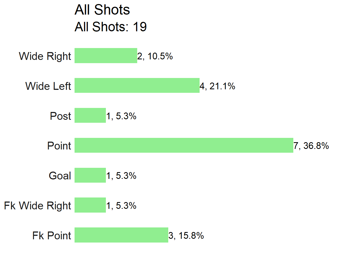Click the 'All Shots' chart title

(x=102, y=10)
